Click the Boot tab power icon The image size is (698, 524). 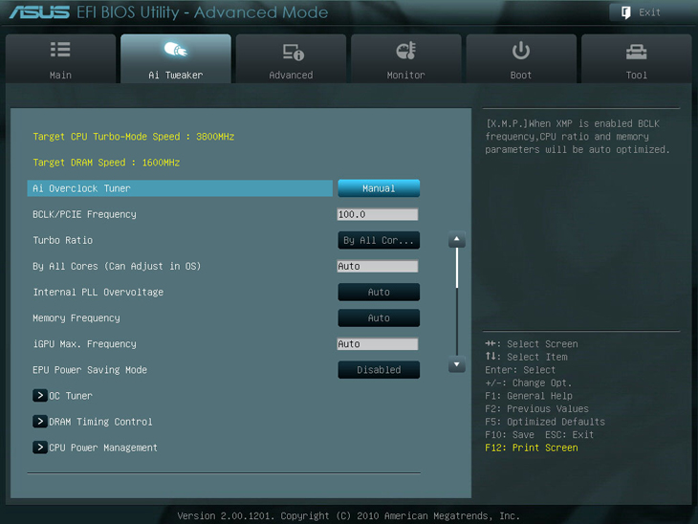point(521,50)
